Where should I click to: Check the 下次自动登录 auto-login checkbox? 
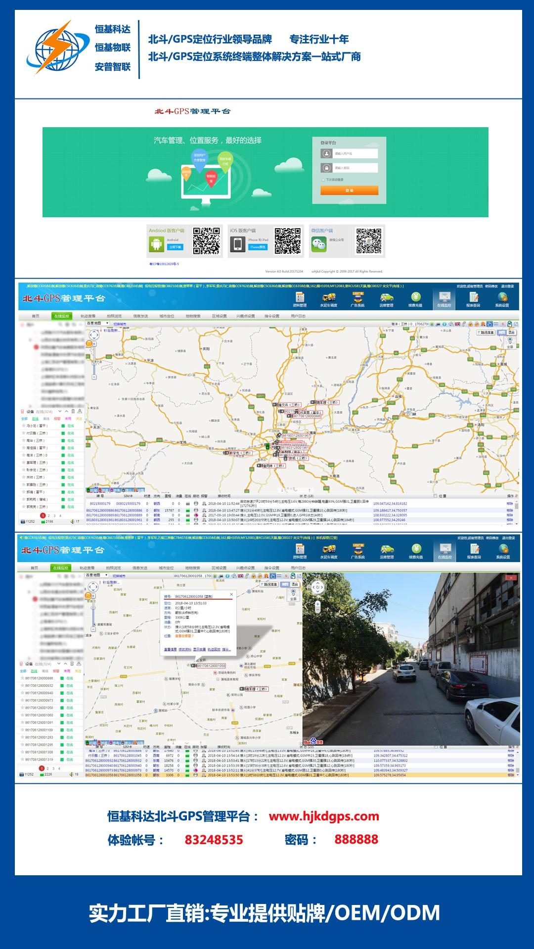coord(323,180)
